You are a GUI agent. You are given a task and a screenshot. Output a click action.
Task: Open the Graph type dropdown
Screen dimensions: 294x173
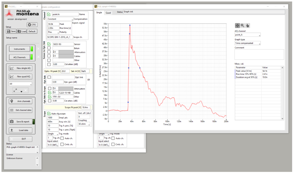[248, 43]
